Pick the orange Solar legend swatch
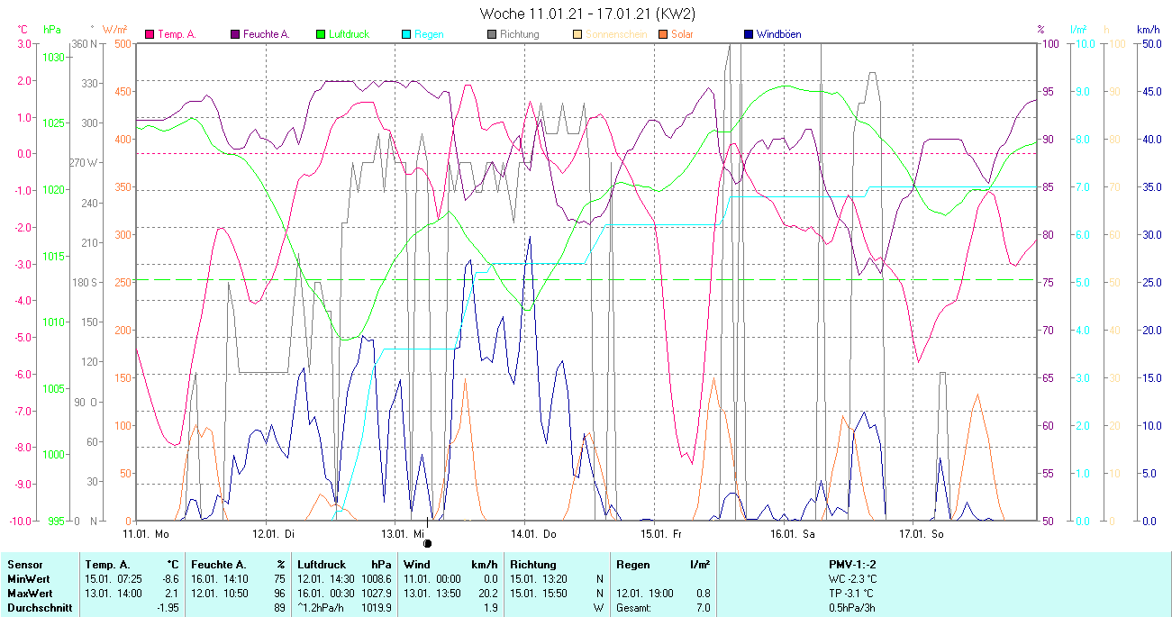The height and width of the screenshot is (617, 1172). (663, 34)
